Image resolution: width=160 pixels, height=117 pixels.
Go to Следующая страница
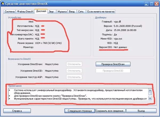[79, 111]
